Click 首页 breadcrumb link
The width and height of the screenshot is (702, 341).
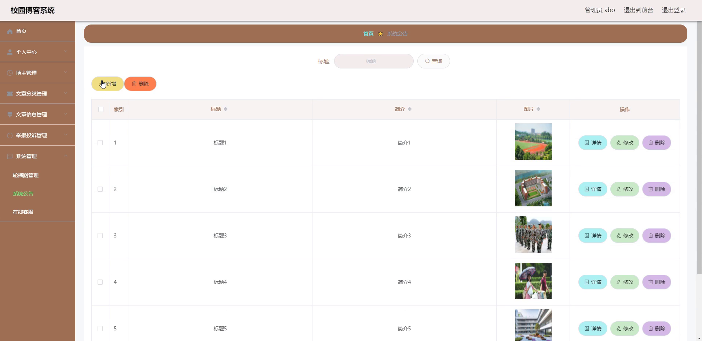point(368,34)
